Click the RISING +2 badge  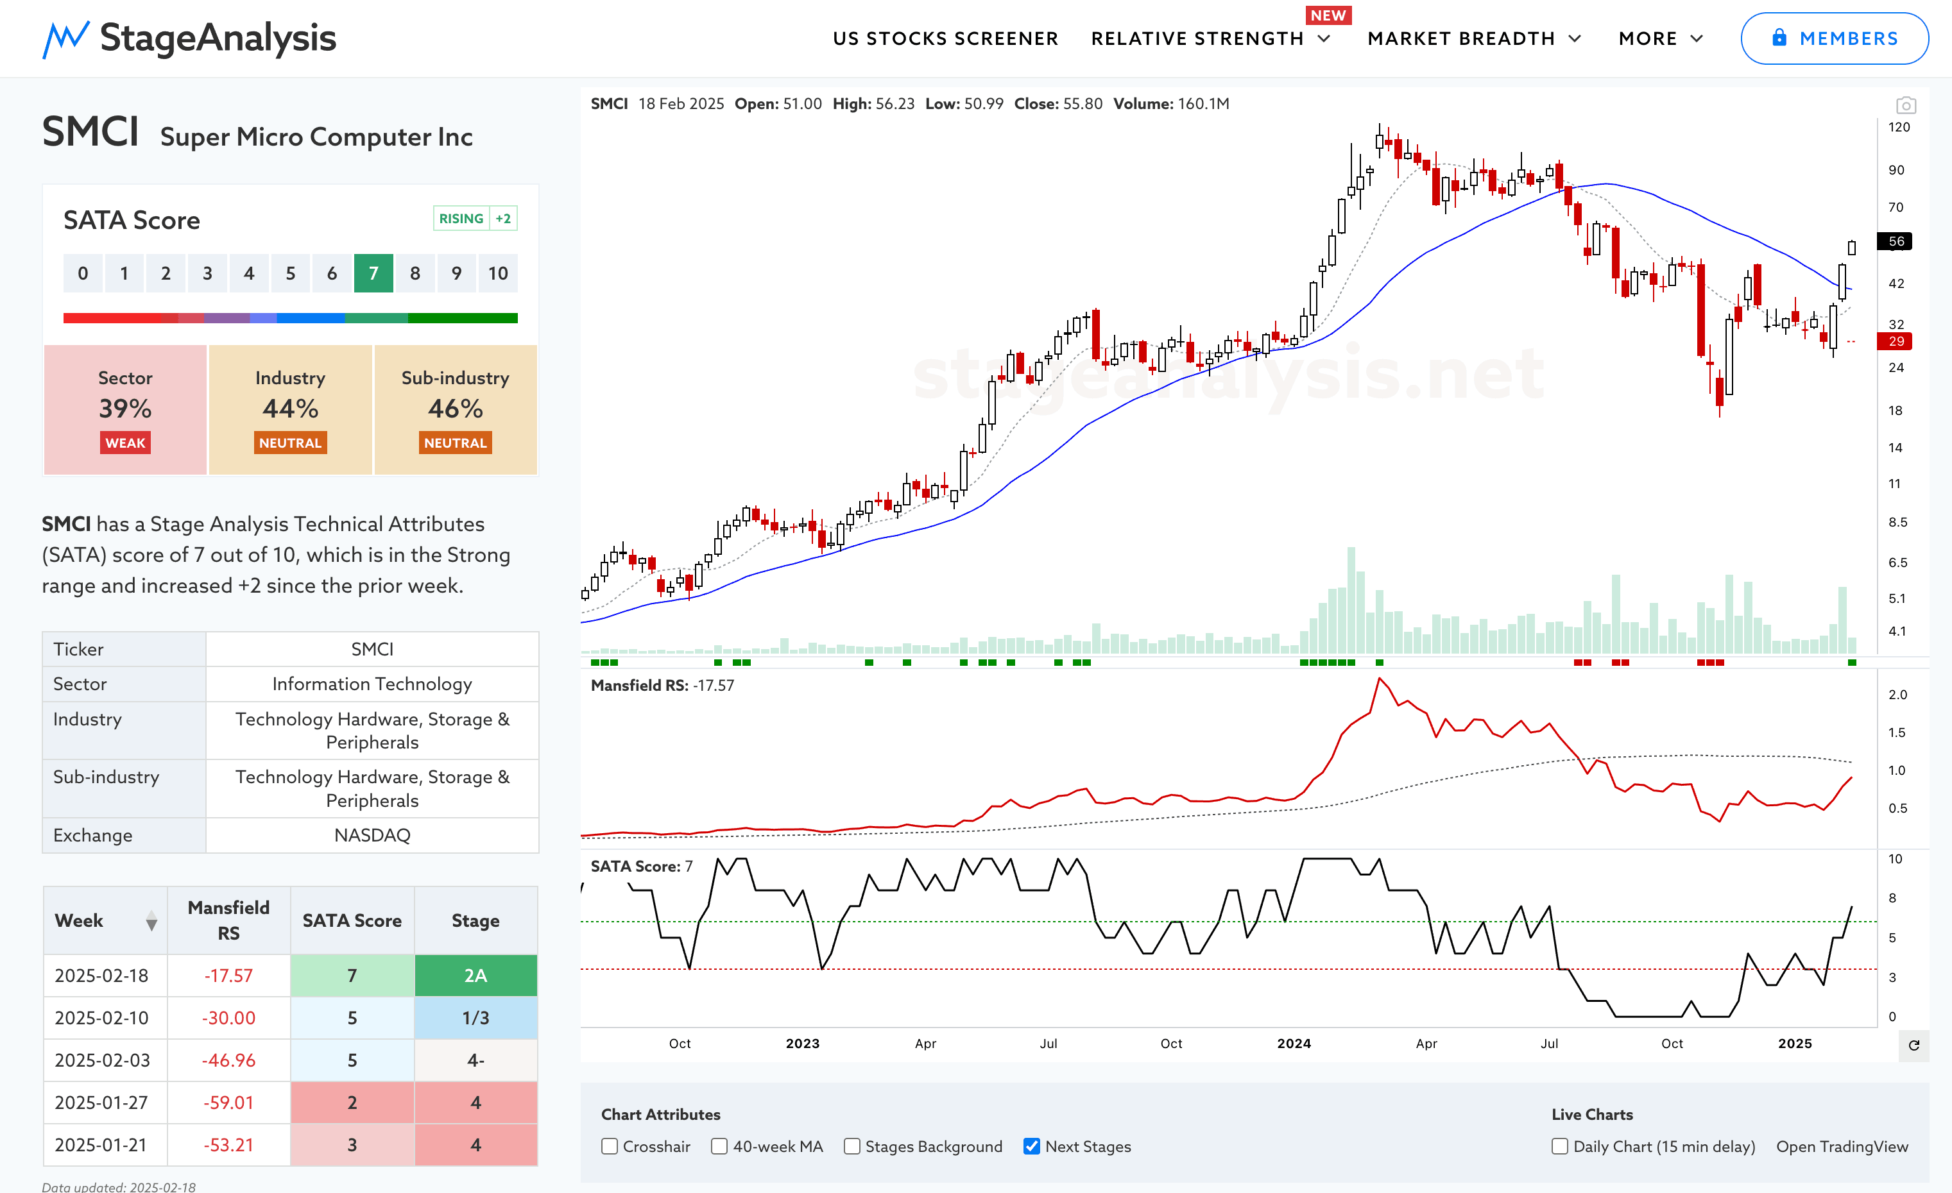[475, 219]
